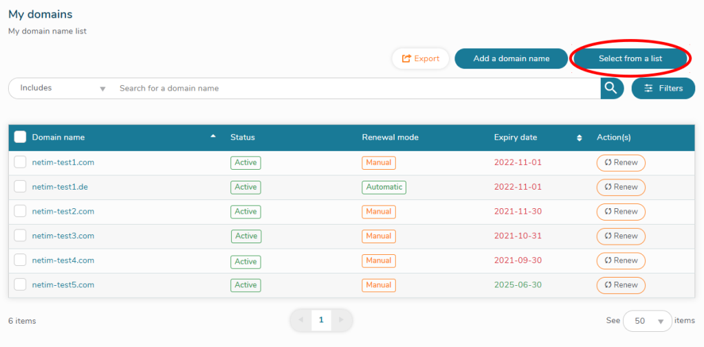704x347 pixels.
Task: Open the netim-test2.com domain link
Action: (63, 212)
